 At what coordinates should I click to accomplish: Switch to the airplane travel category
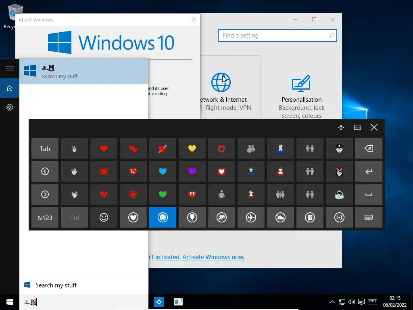(x=251, y=218)
